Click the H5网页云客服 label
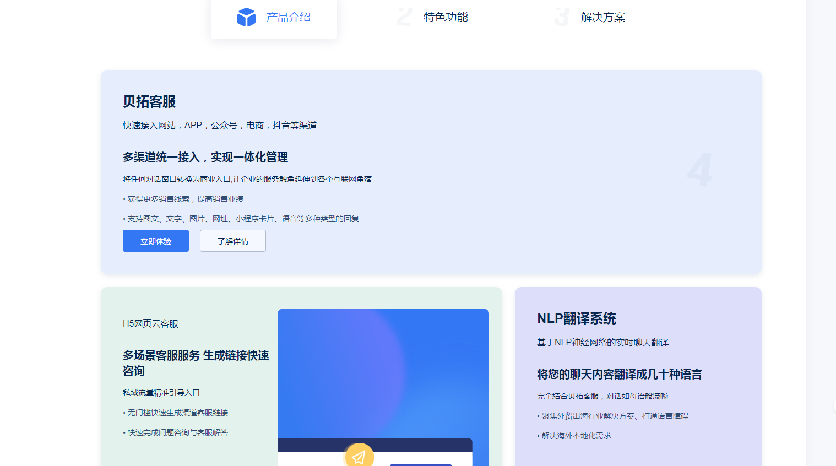 click(150, 324)
